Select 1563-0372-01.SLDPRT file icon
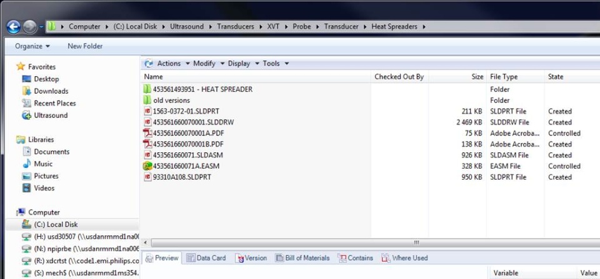 [147, 111]
